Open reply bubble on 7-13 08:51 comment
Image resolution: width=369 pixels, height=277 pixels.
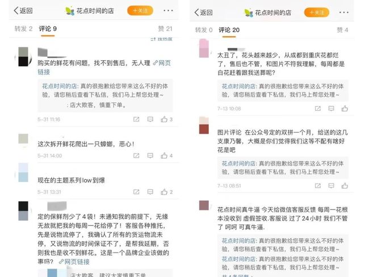331,186
